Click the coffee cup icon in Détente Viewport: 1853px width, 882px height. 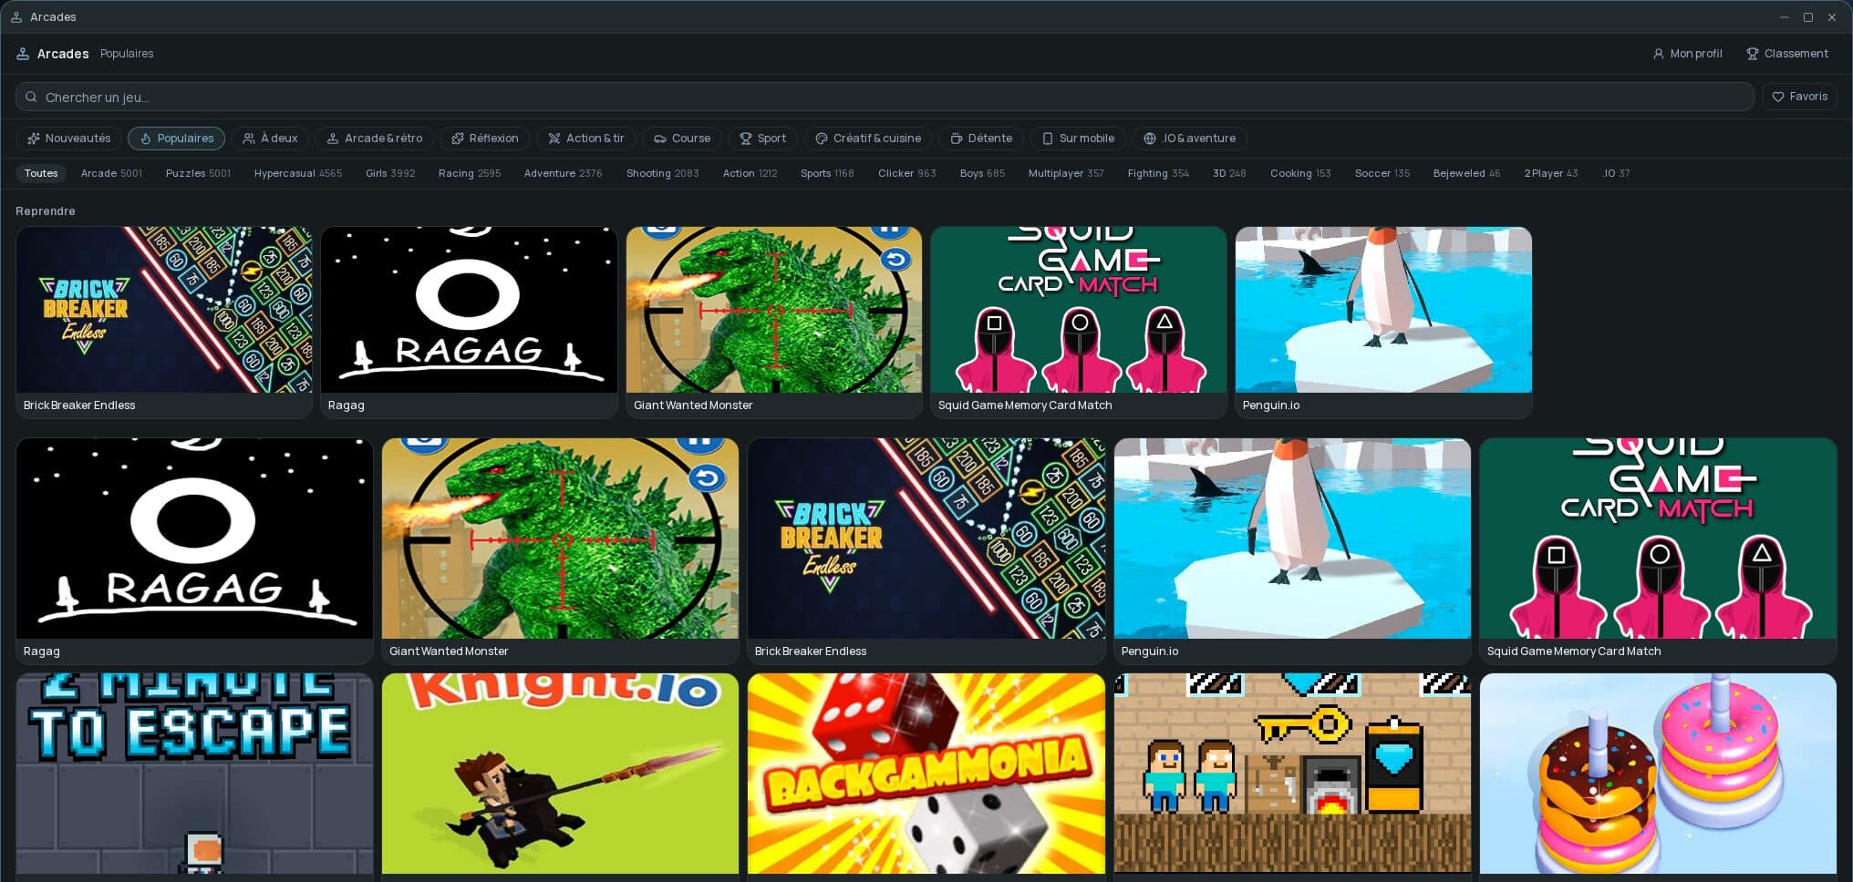point(957,138)
